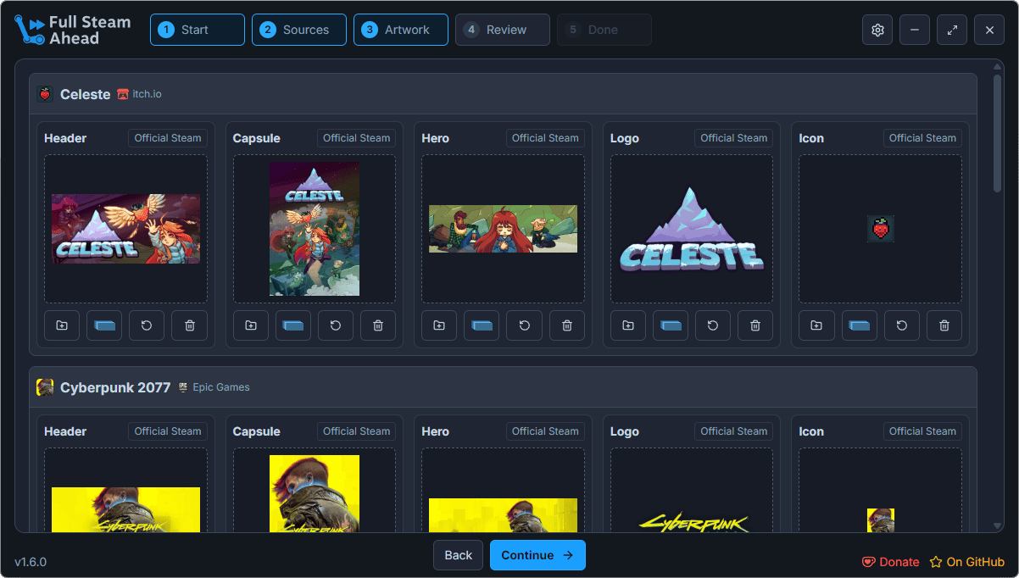The height and width of the screenshot is (578, 1019).
Task: Browse local file for Celeste Capsule artwork
Action: tap(251, 325)
